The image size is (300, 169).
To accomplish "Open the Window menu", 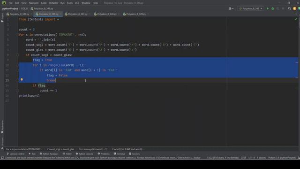I will tap(86, 3).
